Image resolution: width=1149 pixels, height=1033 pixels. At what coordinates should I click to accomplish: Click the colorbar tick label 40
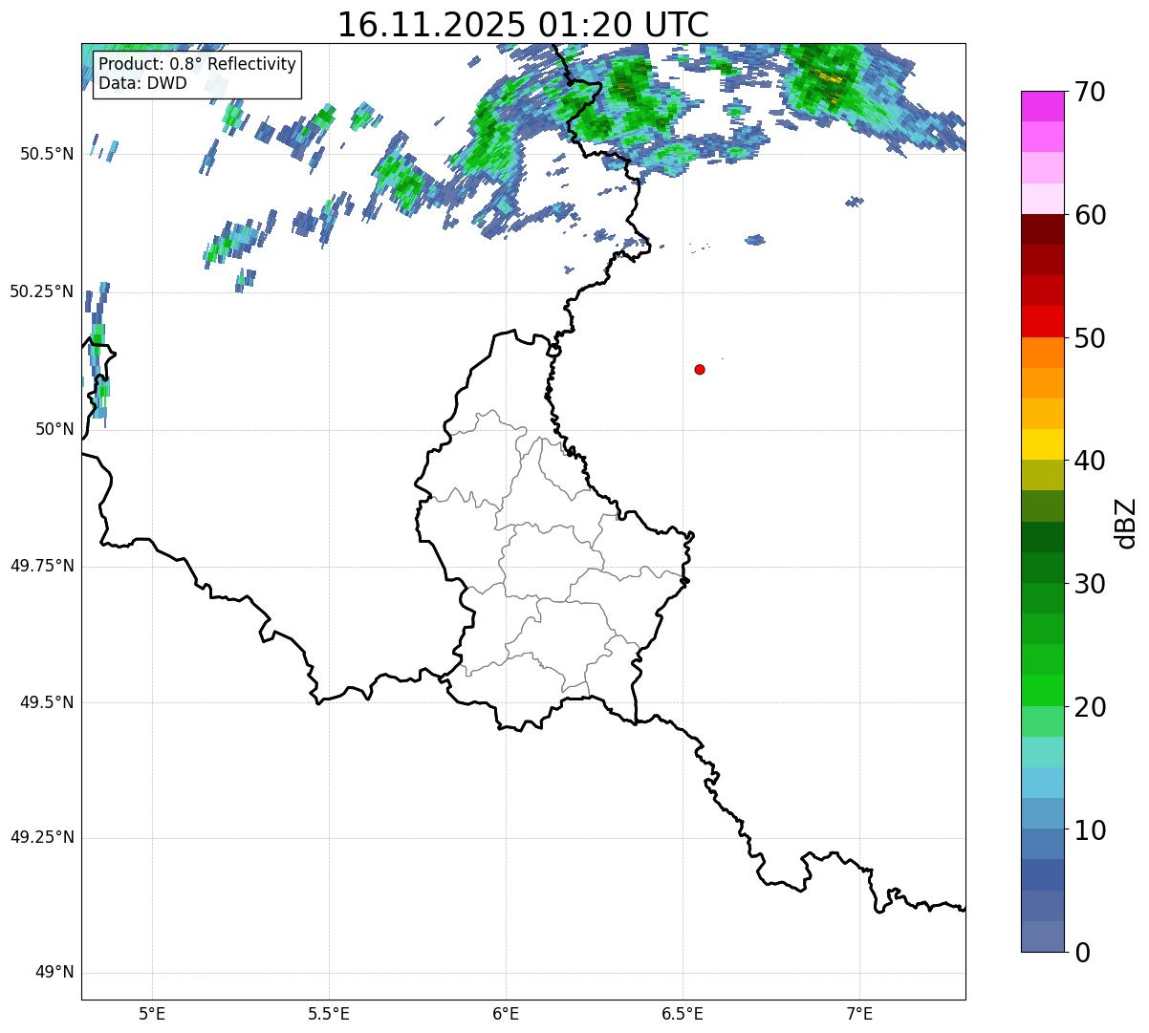point(1090,461)
